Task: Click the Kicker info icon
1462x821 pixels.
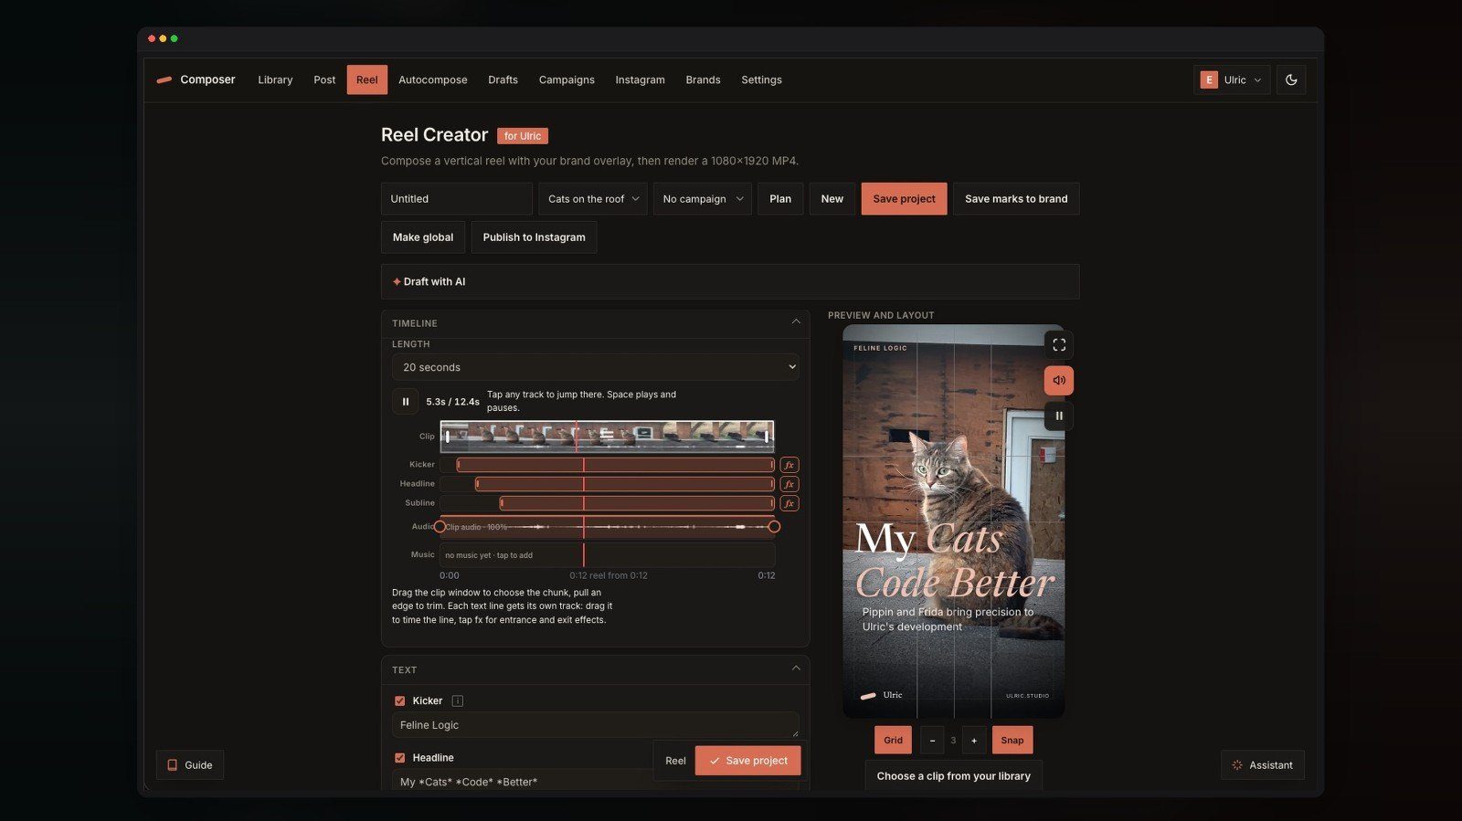Action: pos(458,701)
